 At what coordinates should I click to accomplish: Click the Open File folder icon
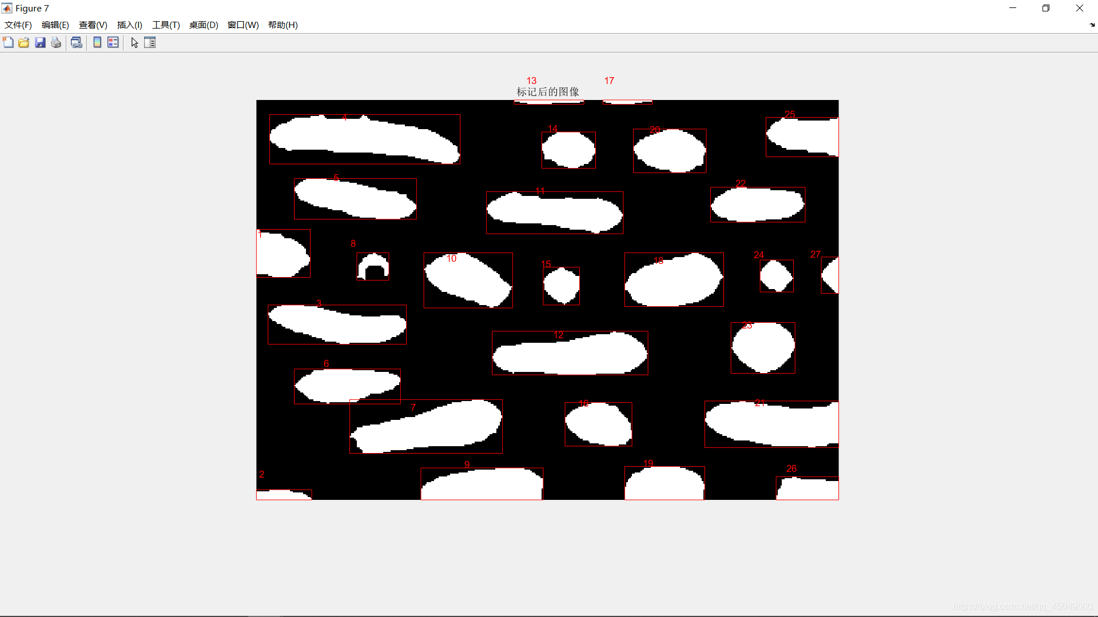pos(23,42)
